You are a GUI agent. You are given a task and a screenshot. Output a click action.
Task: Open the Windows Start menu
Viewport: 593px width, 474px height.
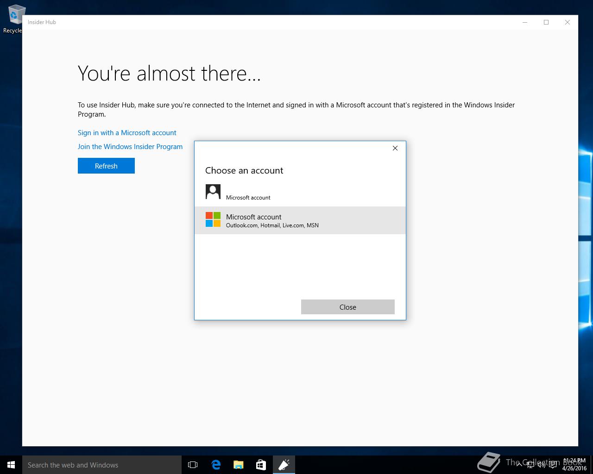[11, 465]
